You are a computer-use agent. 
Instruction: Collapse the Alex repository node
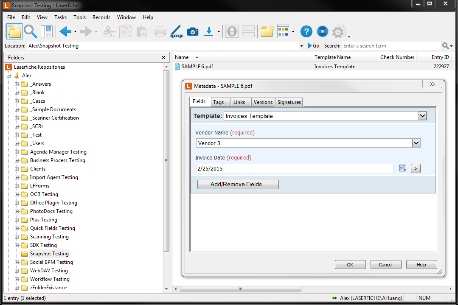[9, 76]
